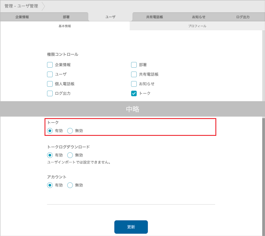The image size is (265, 236).
Task: Open the プロフィール sub-tab
Action: 197,26
